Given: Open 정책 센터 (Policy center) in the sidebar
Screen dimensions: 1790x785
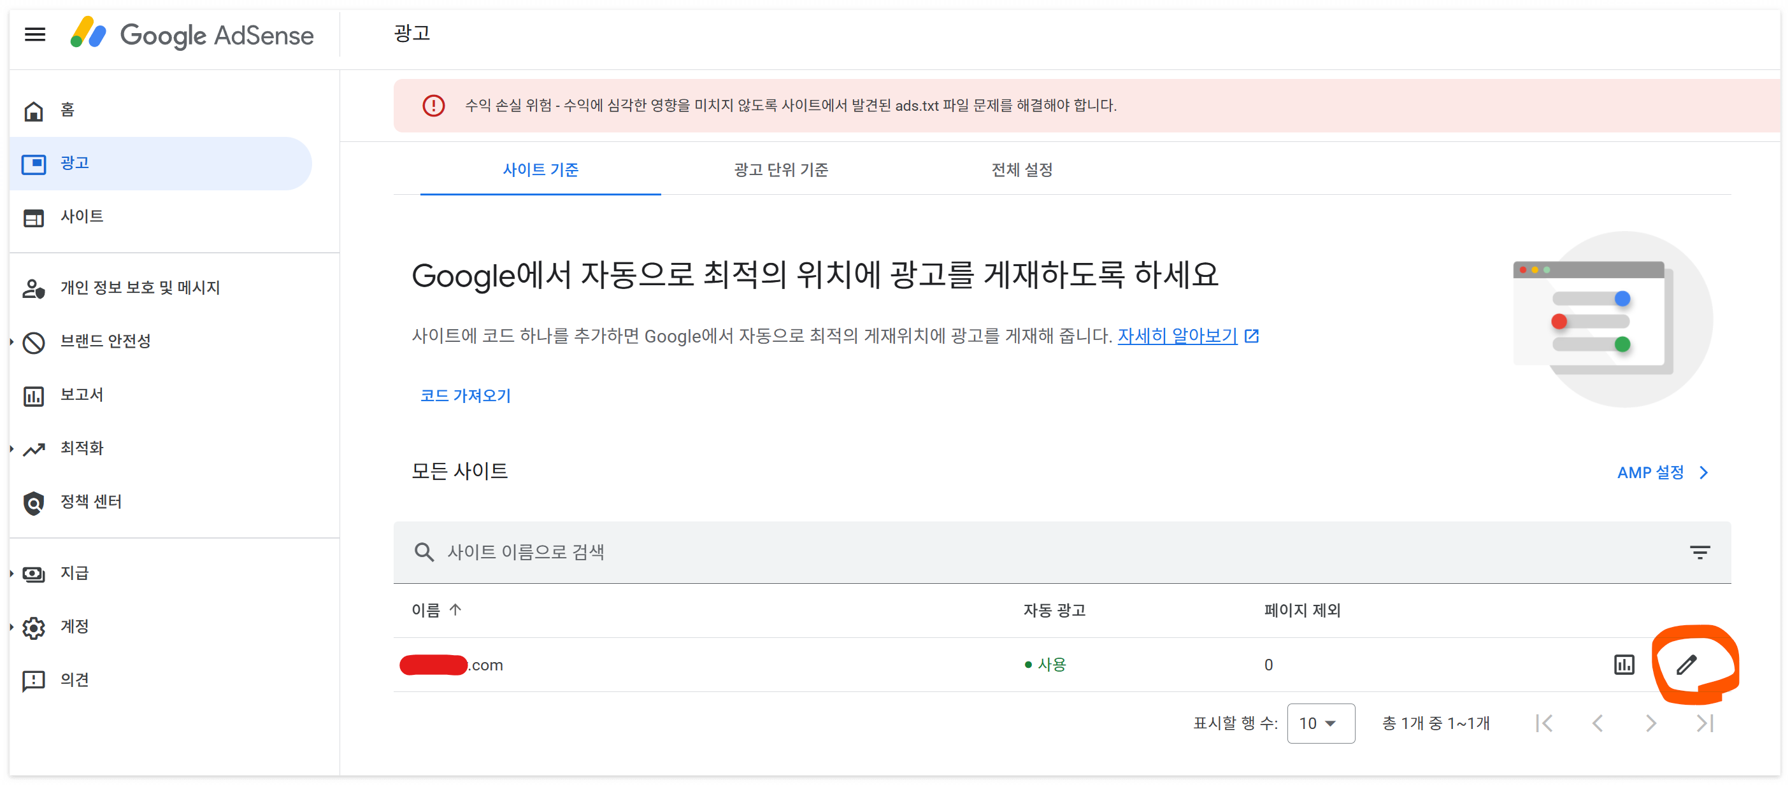Looking at the screenshot, I should tap(90, 502).
